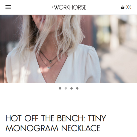Click the word "TINY" in the headline
The height and width of the screenshot is (137, 137).
click(x=97, y=118)
